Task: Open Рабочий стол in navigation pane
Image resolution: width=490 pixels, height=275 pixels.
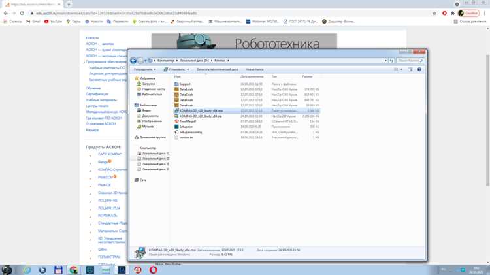Action: (x=152, y=94)
